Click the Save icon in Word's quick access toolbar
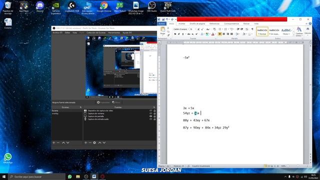 tap(163, 19)
